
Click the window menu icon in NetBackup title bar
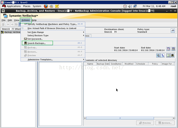tap(3, 11)
